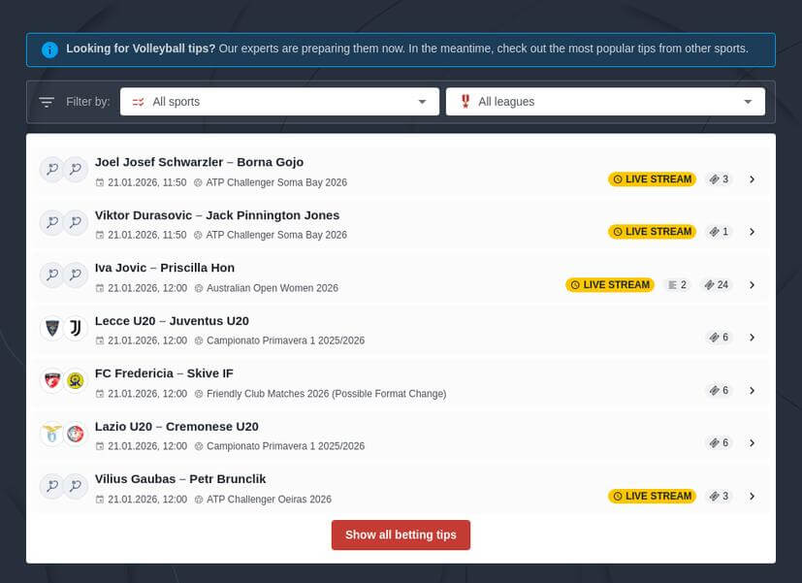The image size is (802, 583).
Task: Click the Cremonese U20 club logo
Action: 76,434
